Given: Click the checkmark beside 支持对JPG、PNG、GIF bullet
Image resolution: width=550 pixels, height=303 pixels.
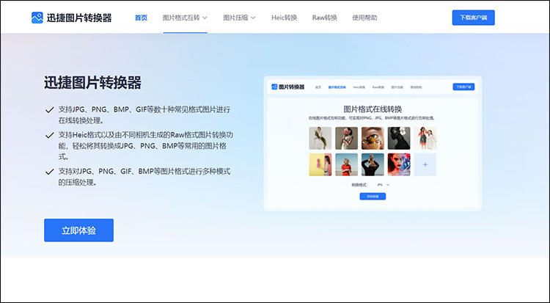Looking at the screenshot, I should (x=49, y=172).
